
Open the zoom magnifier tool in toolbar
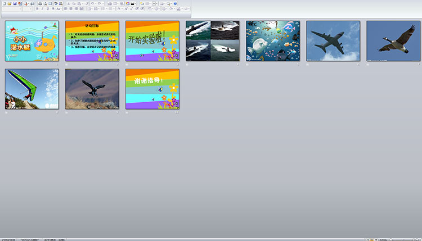(168, 3)
